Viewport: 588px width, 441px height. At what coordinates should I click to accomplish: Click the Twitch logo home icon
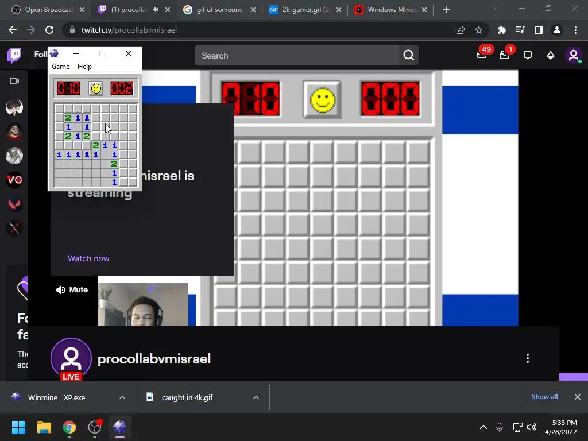(14, 56)
